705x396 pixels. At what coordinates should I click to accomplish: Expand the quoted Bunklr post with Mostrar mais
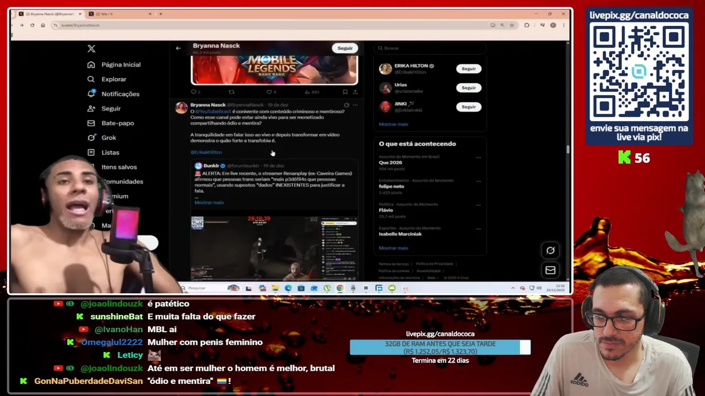209,202
